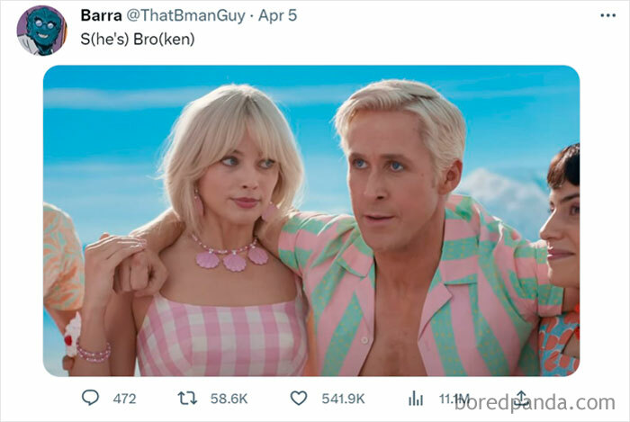Retweet using the retweet arrows icon
The width and height of the screenshot is (630, 422).
pyautogui.click(x=187, y=399)
